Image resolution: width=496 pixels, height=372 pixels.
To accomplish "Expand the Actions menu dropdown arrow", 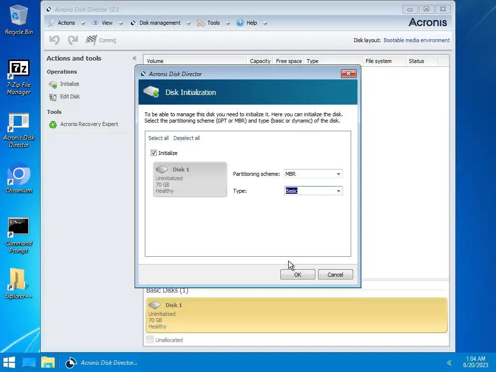I will [83, 23].
